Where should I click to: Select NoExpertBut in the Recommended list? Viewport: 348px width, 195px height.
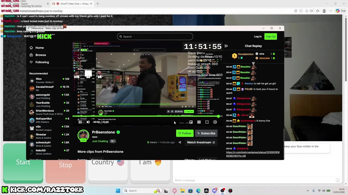(x=49, y=120)
